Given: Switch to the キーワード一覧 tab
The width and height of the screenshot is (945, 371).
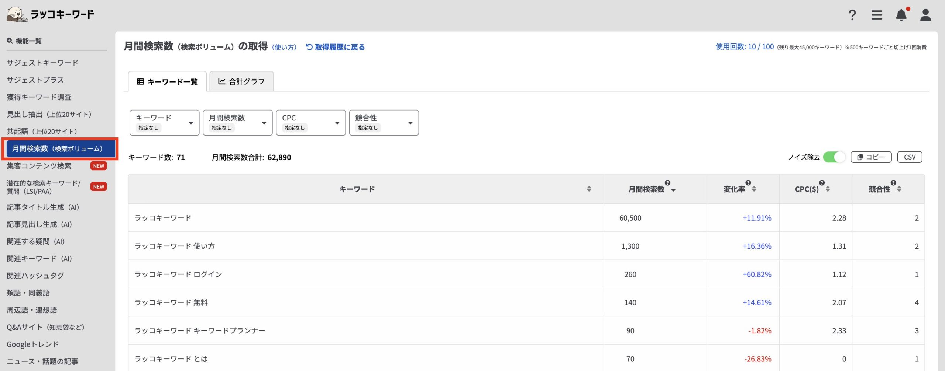Looking at the screenshot, I should click(167, 81).
